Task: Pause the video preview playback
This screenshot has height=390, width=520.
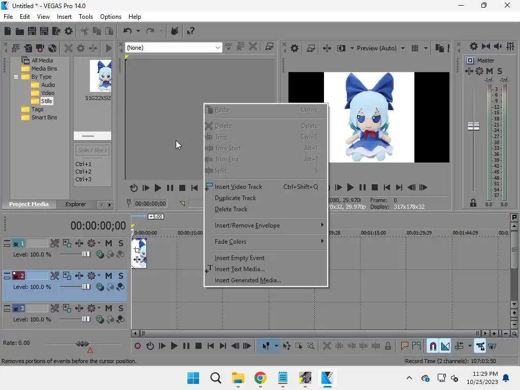Action: [x=363, y=188]
